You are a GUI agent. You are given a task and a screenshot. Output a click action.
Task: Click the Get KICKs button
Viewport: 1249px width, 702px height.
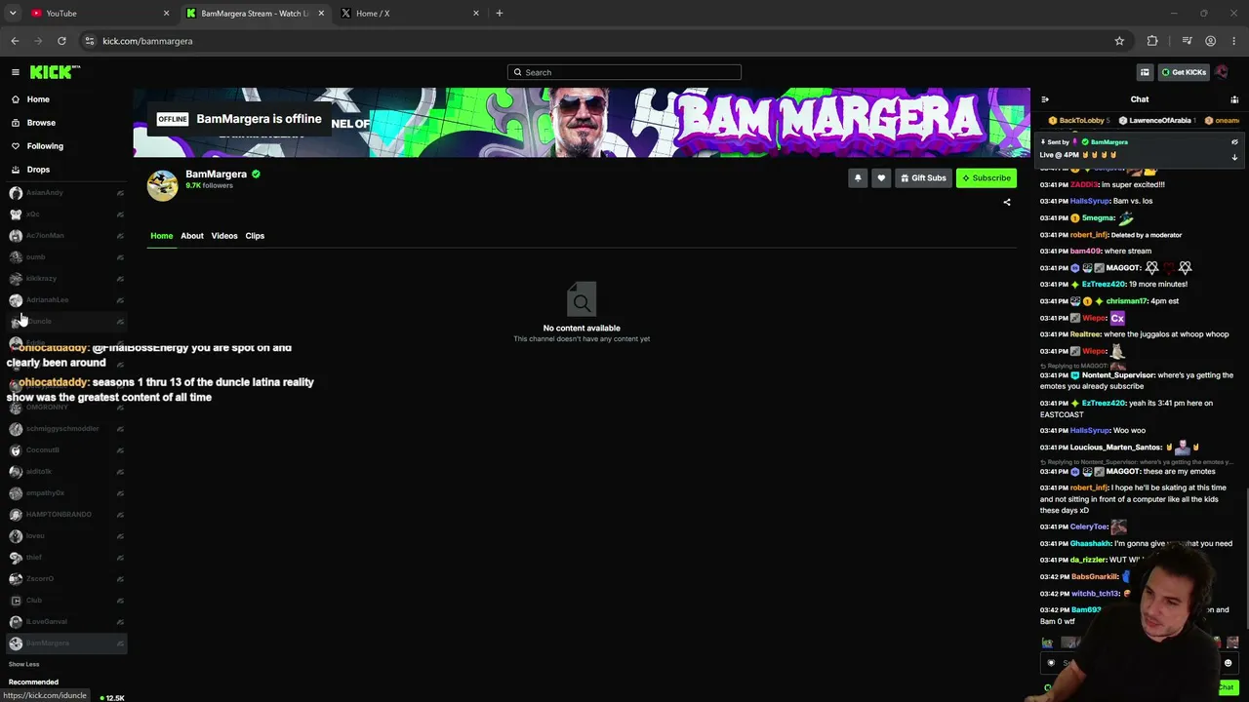(1184, 72)
